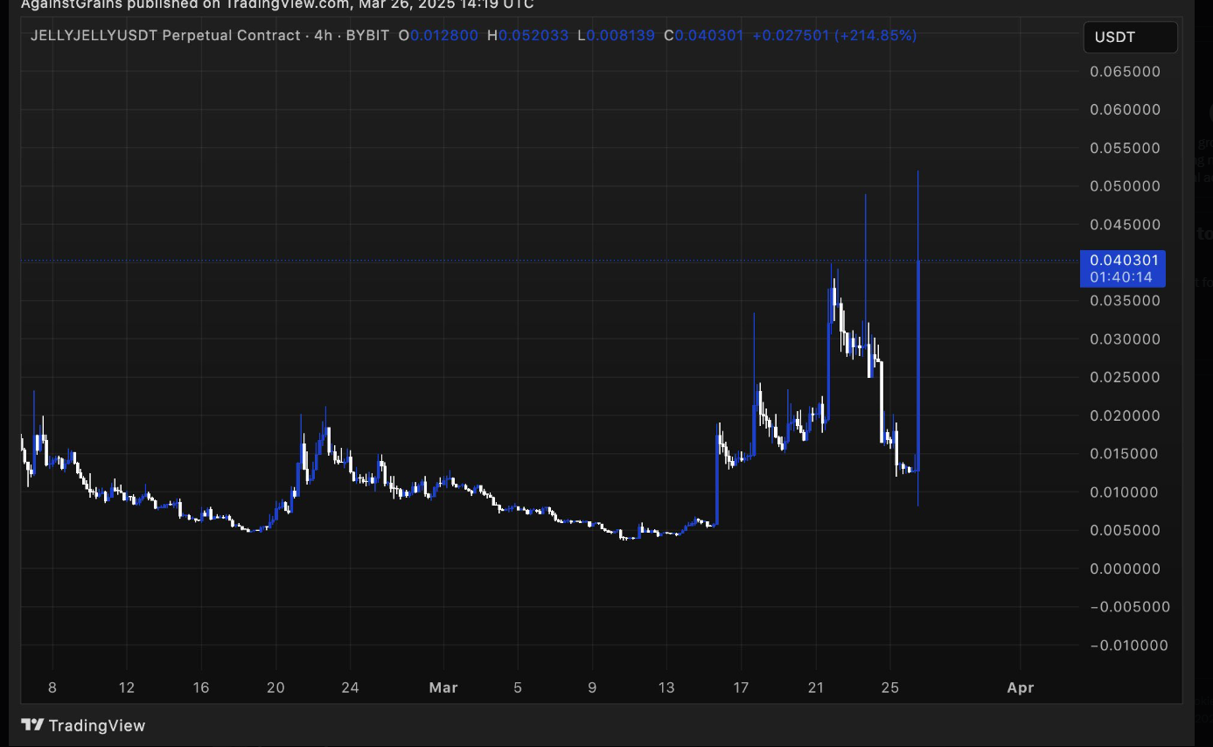Click the TradingView logo
Image resolution: width=1213 pixels, height=747 pixels.
83,725
